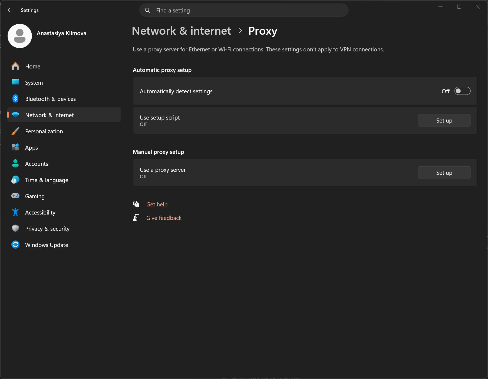Click the Use a proxy server label
Image resolution: width=488 pixels, height=379 pixels.
(163, 170)
